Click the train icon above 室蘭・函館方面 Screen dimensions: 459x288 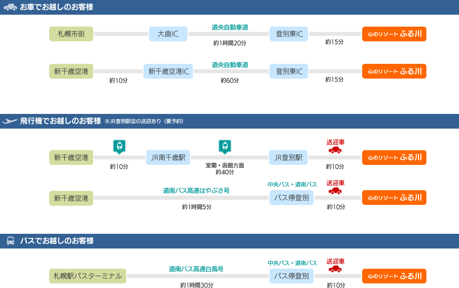(x=225, y=147)
